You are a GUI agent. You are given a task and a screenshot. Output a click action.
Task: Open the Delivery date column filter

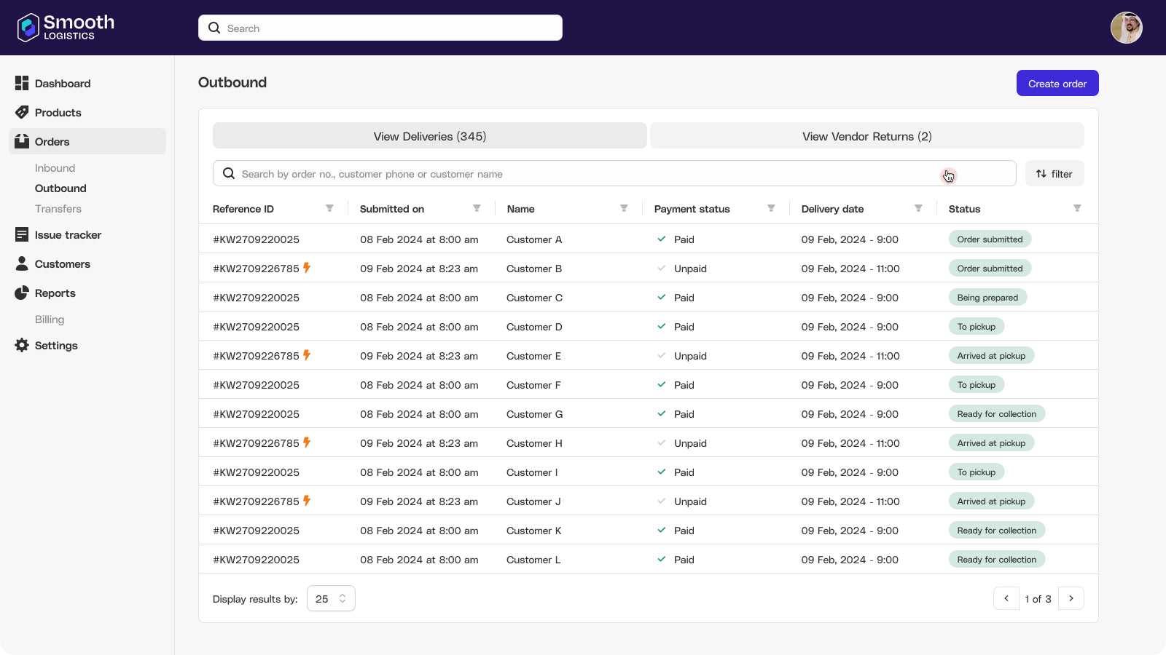click(x=918, y=208)
